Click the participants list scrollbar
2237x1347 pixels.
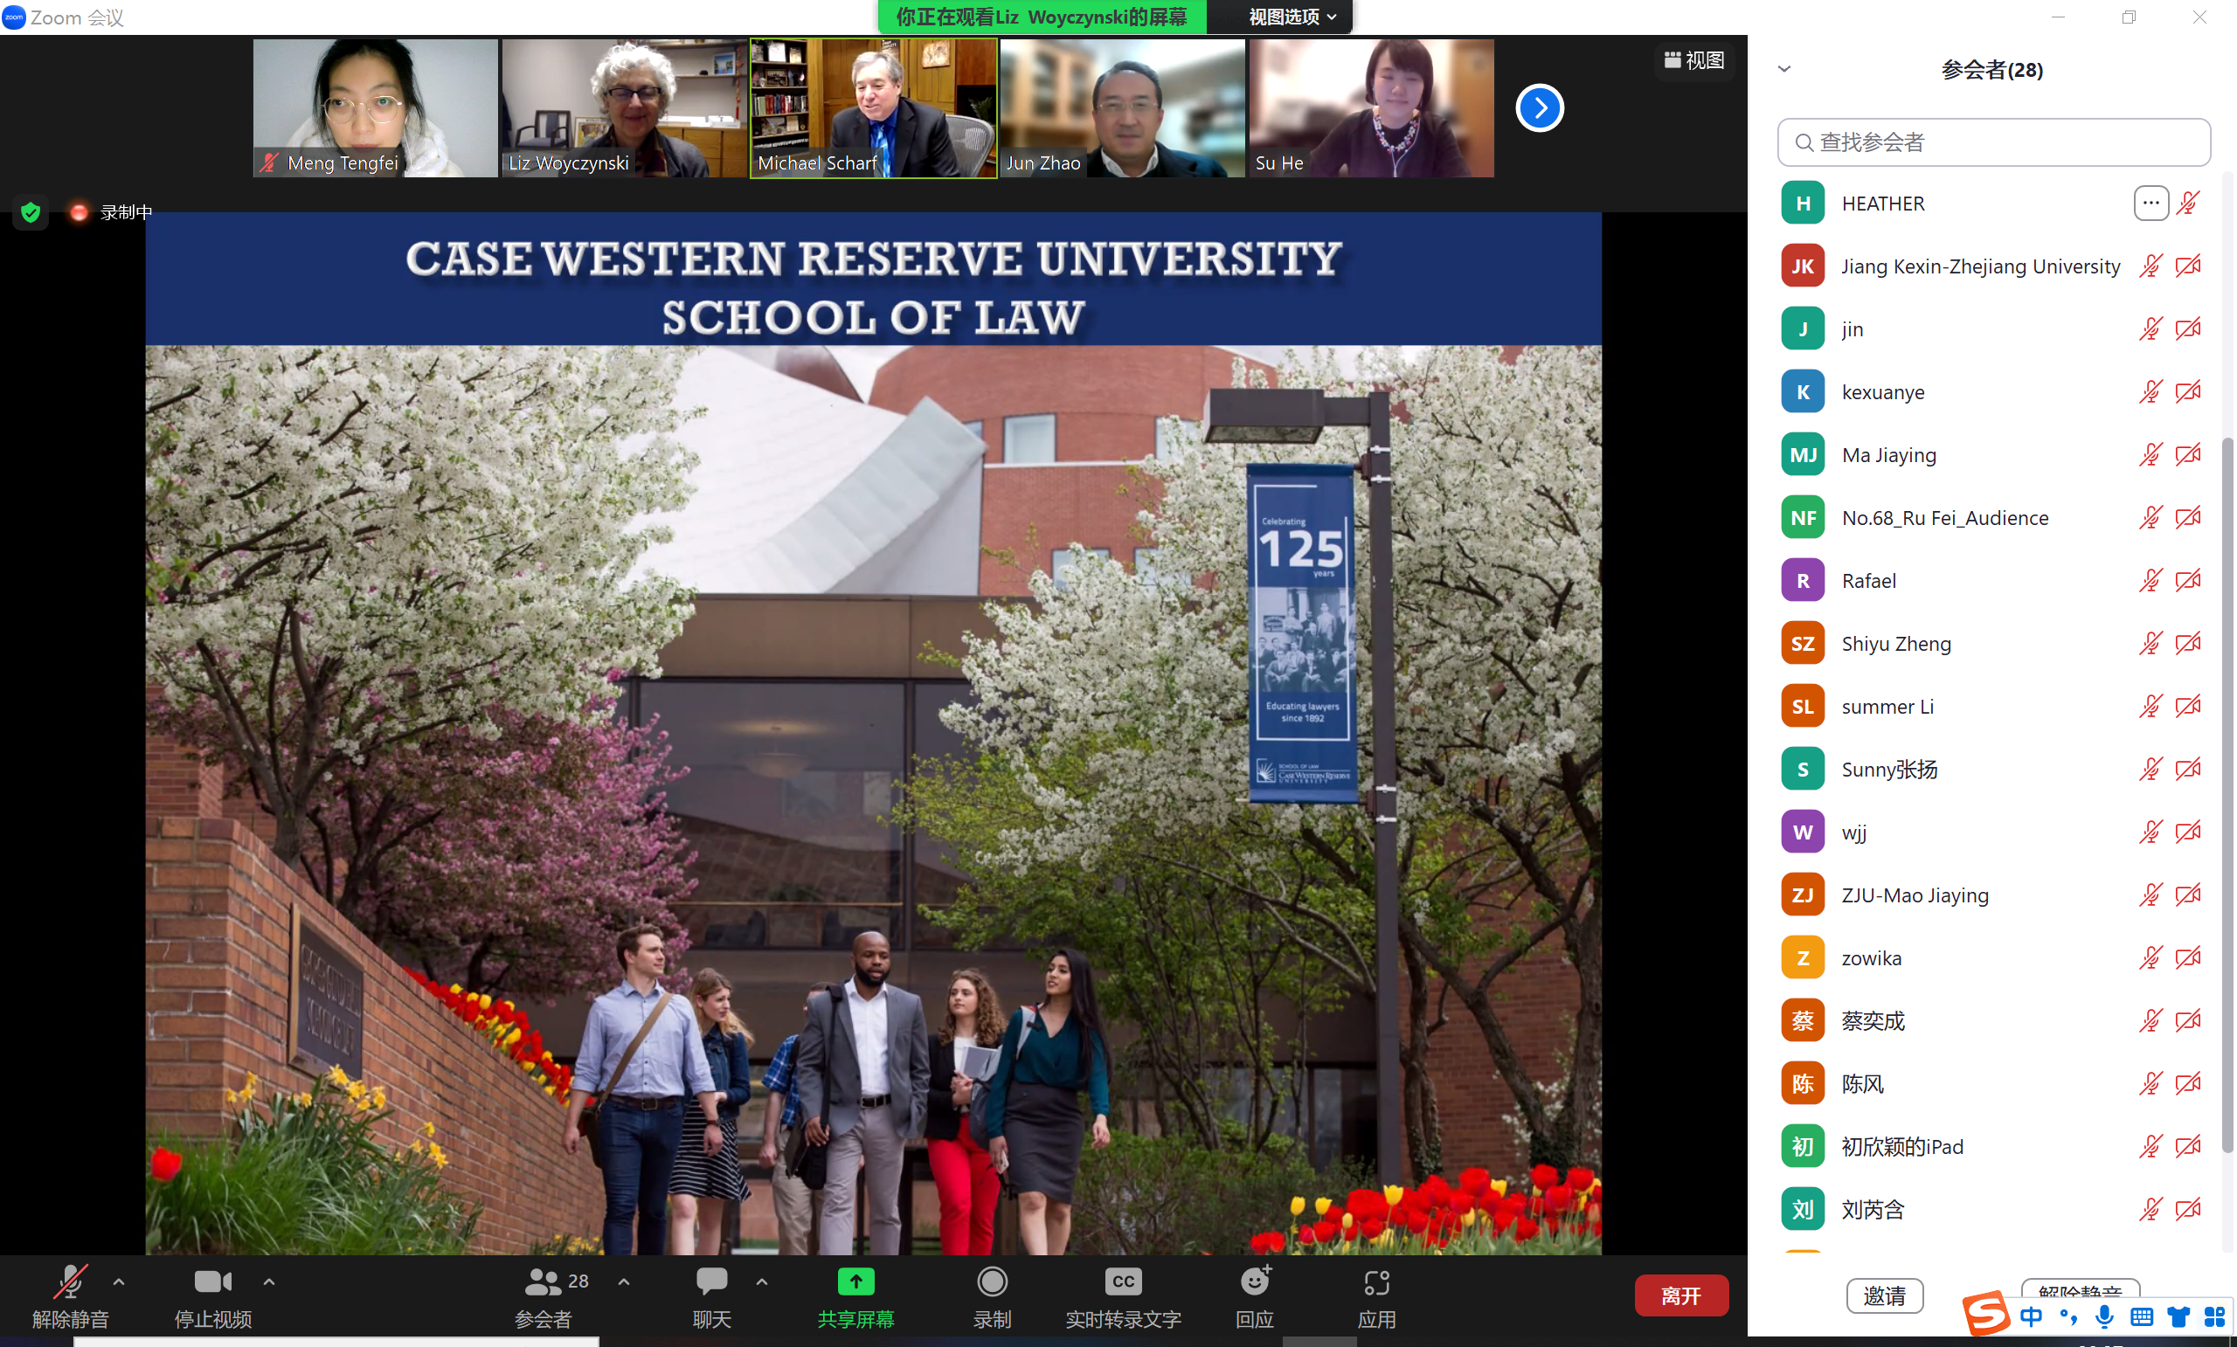coord(2228,794)
